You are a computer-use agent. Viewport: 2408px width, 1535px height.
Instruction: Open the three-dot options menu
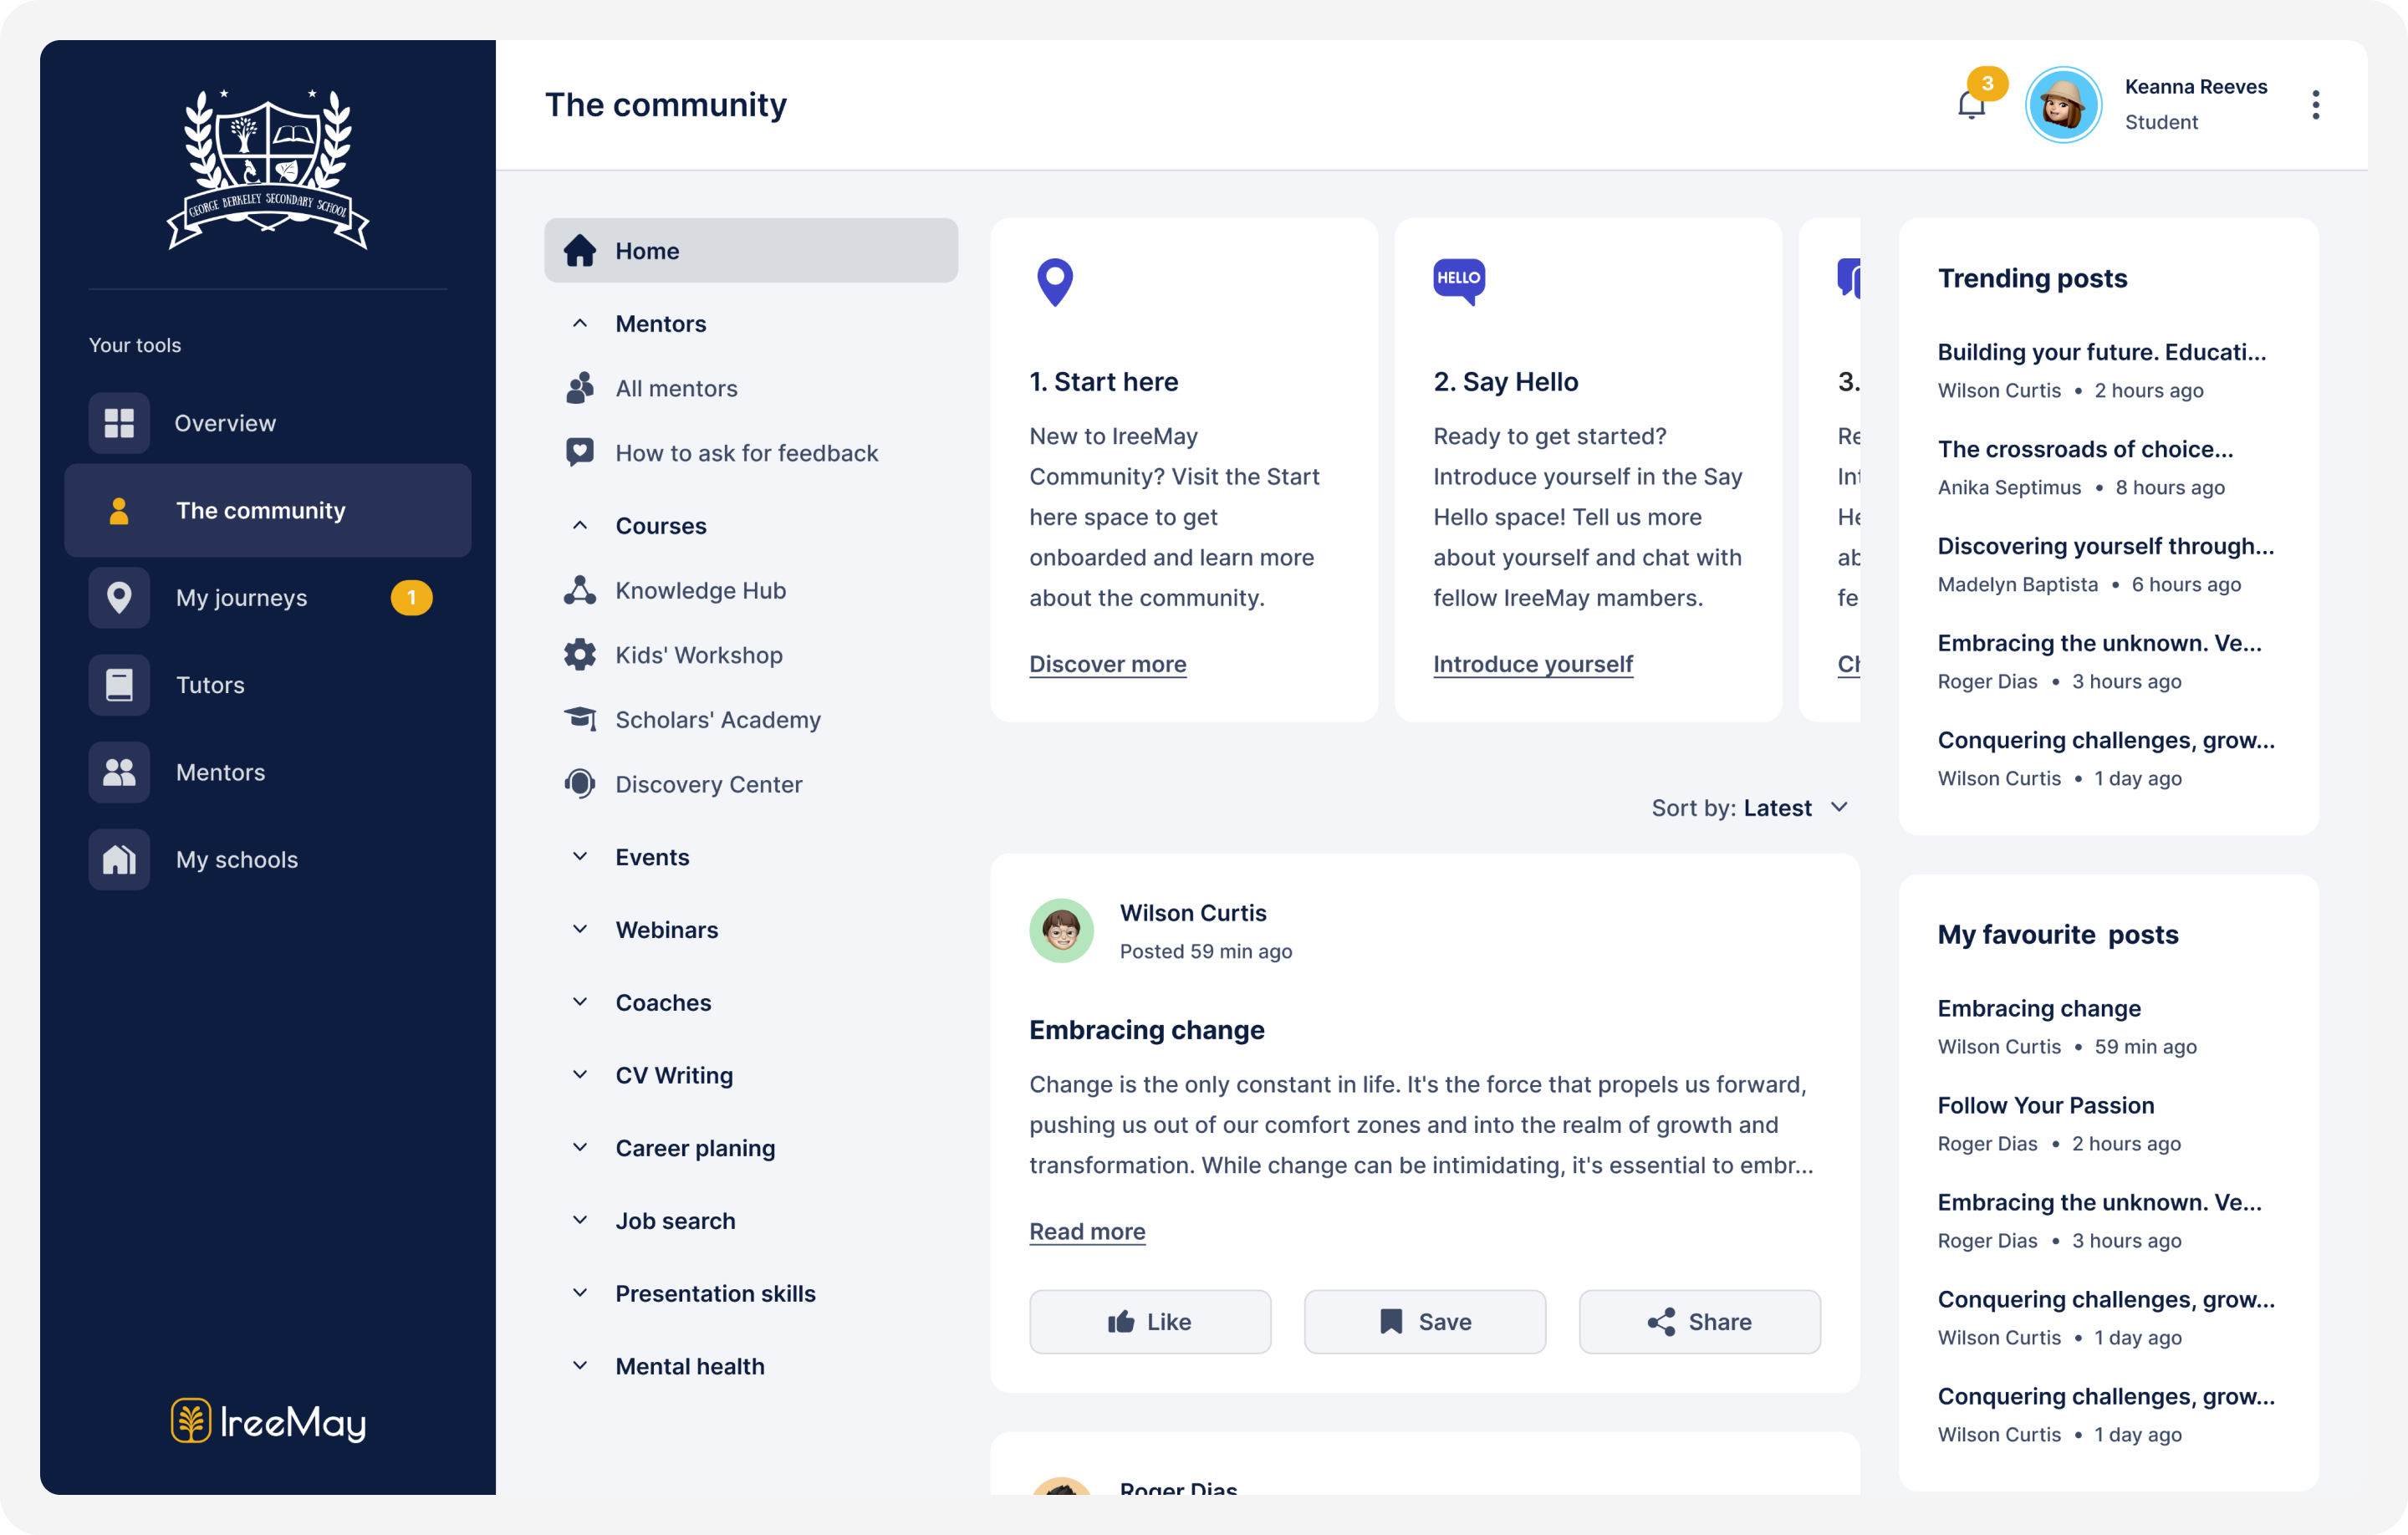tap(2315, 105)
